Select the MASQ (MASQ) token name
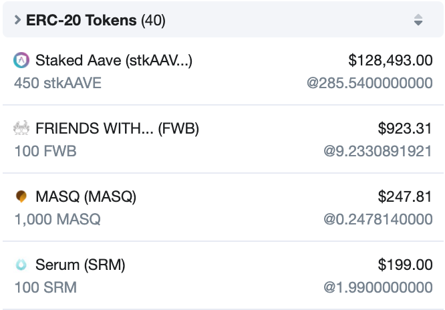445x310 pixels. (x=86, y=196)
